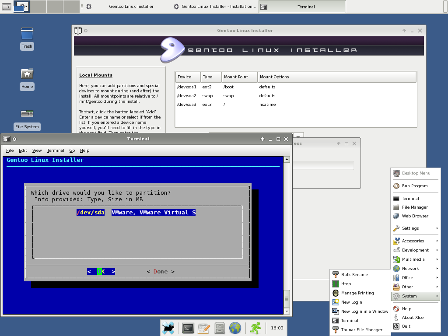
Task: Click the Xfce mouse logo in bottom panel
Action: coord(168,328)
